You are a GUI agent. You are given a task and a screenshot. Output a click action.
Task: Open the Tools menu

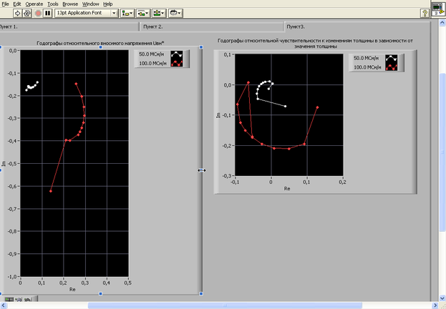pos(53,4)
